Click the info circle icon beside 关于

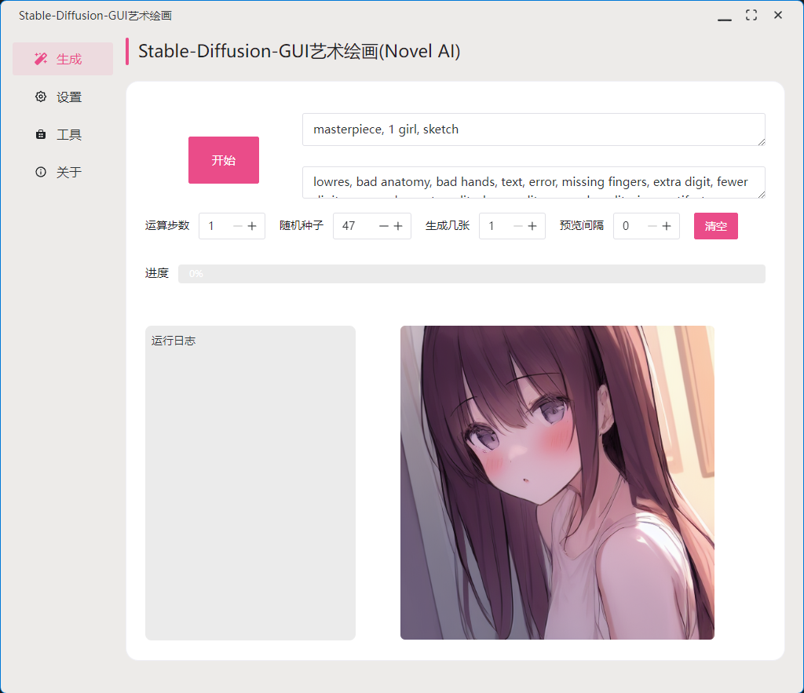coord(41,172)
